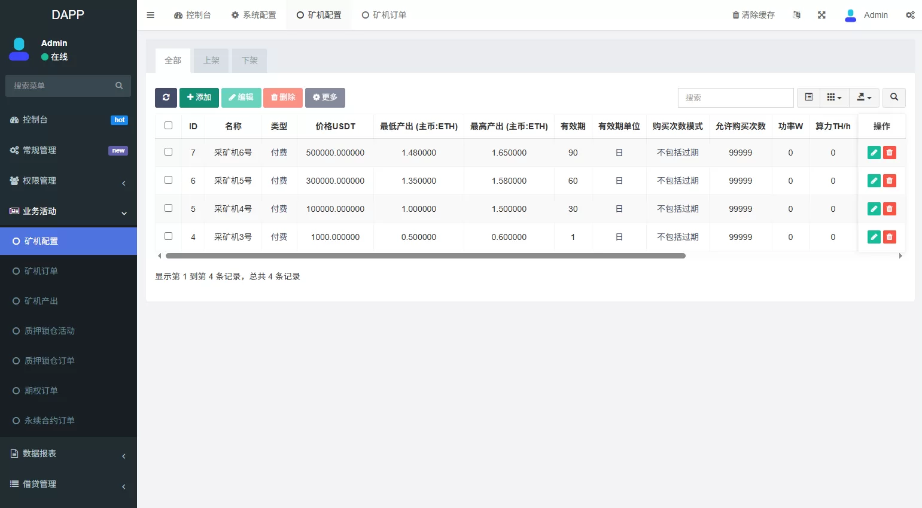Open settings via the gears icon top right
Image resolution: width=922 pixels, height=508 pixels.
pyautogui.click(x=910, y=15)
